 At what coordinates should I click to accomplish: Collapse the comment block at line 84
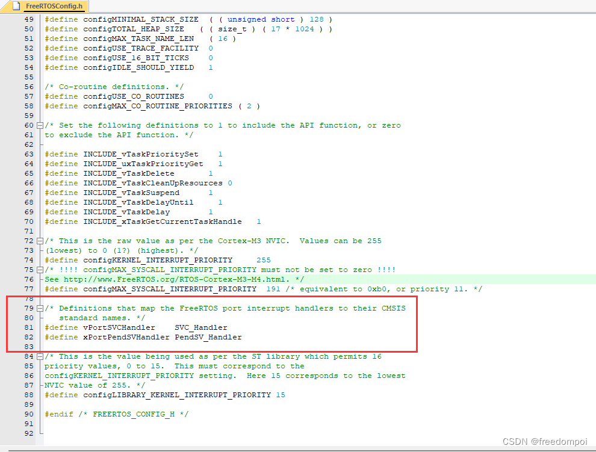pos(40,356)
